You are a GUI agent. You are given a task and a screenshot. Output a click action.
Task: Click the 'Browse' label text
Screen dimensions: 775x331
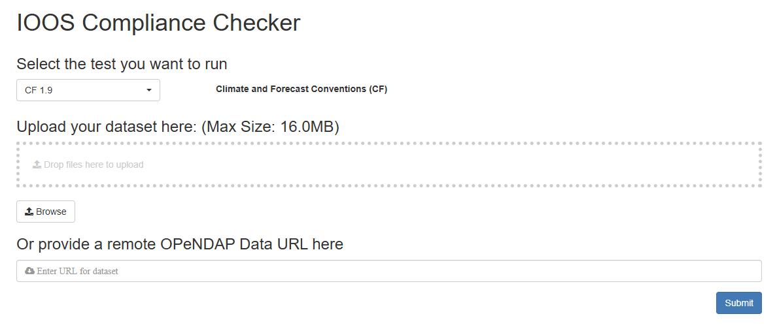(51, 212)
